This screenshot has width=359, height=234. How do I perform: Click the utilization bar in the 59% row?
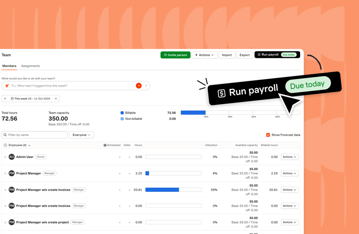[173, 190]
